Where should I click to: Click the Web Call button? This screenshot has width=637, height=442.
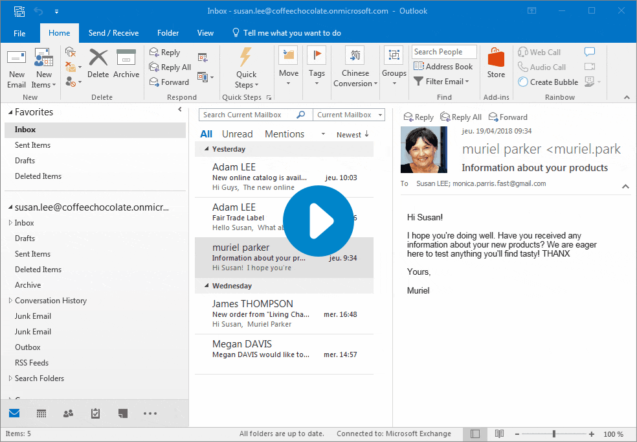point(539,52)
